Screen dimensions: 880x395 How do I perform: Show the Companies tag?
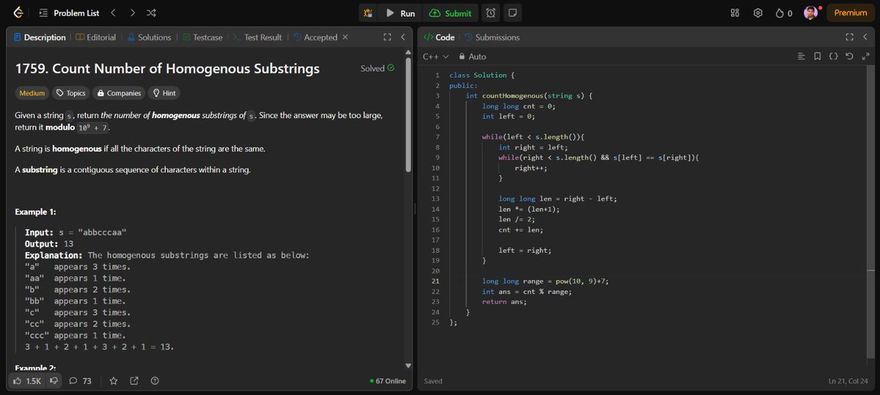(119, 93)
